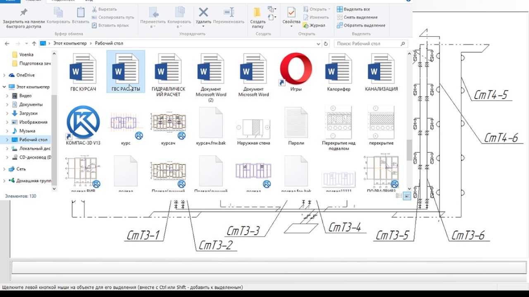
Task: Click the Копировать clipboard button
Action: coord(58,16)
